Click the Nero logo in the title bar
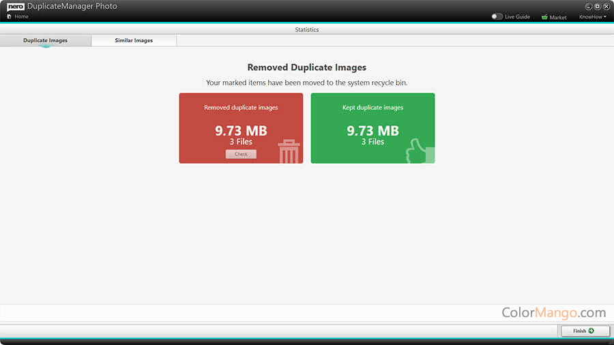The image size is (614, 345). 16,6
